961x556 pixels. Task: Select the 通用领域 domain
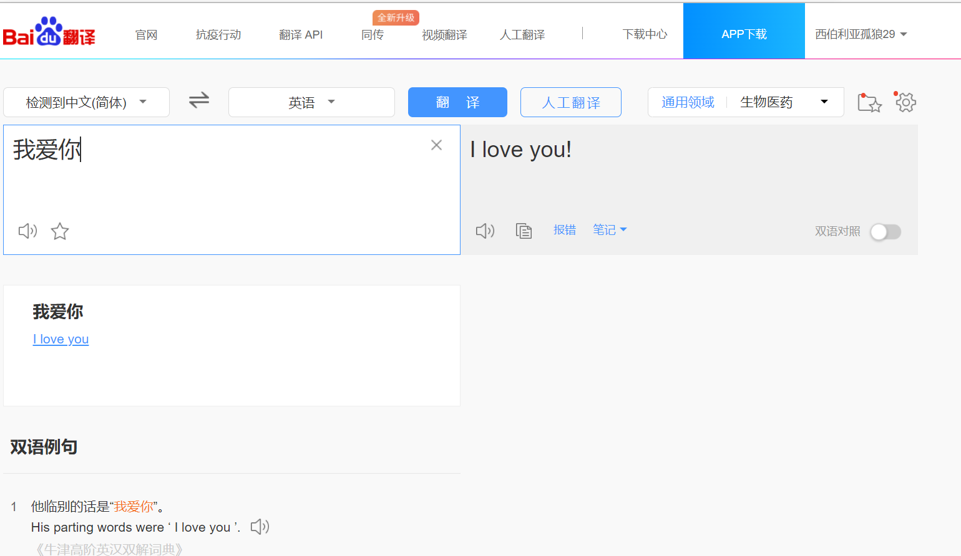[688, 102]
